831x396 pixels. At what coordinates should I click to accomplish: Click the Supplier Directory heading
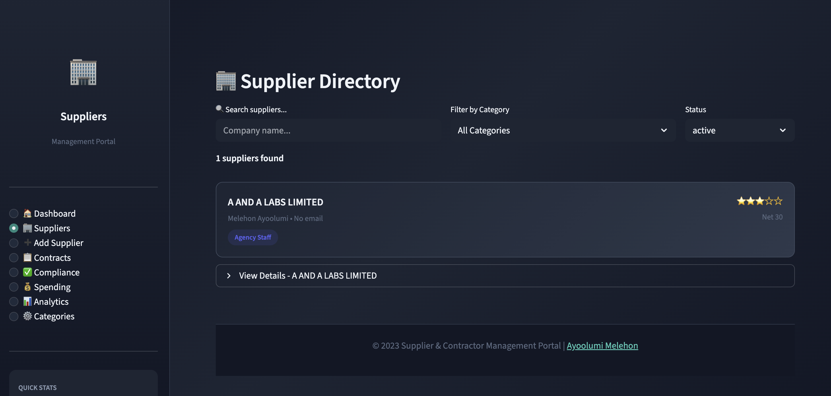[x=320, y=81]
